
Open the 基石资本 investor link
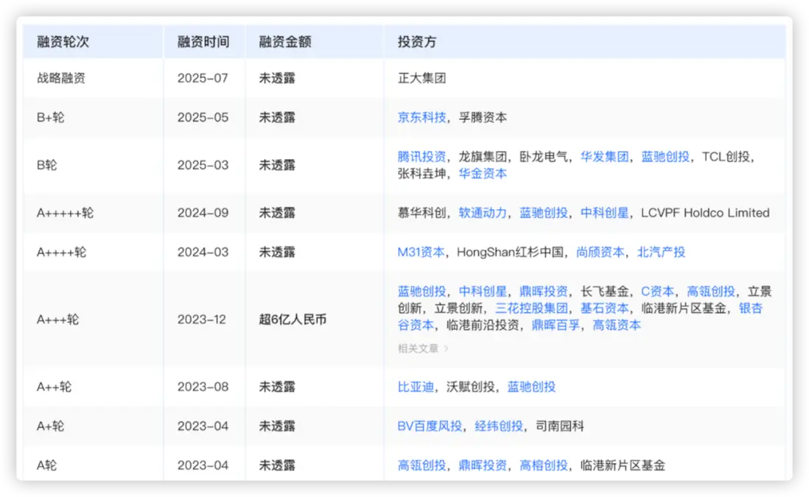[604, 309]
